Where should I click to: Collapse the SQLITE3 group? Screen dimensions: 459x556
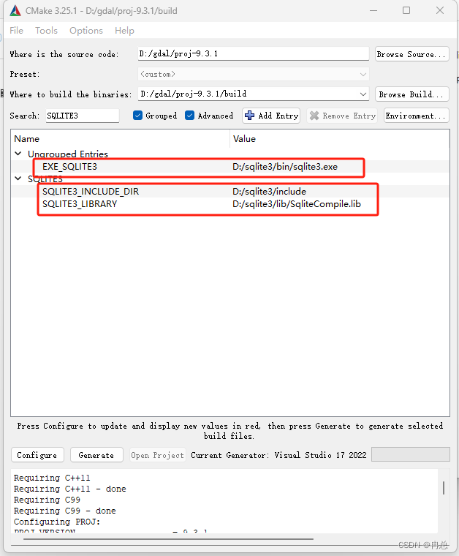pos(18,179)
